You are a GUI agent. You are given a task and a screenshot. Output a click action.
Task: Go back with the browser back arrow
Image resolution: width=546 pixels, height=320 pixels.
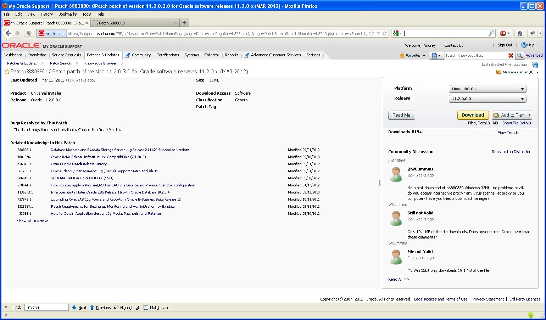(8, 33)
